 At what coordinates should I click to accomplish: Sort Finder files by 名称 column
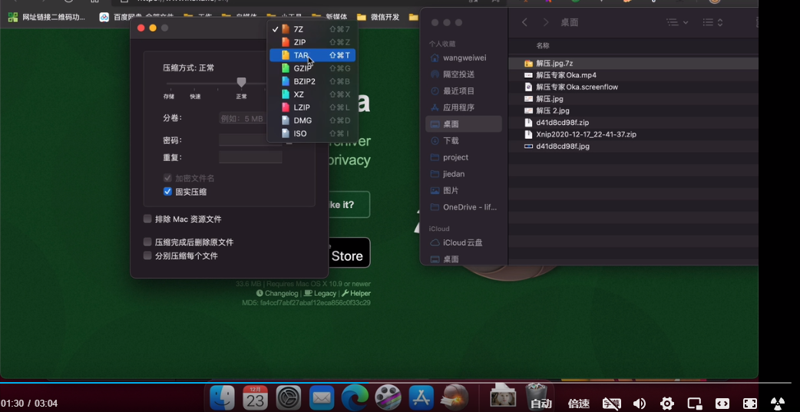[x=543, y=45]
